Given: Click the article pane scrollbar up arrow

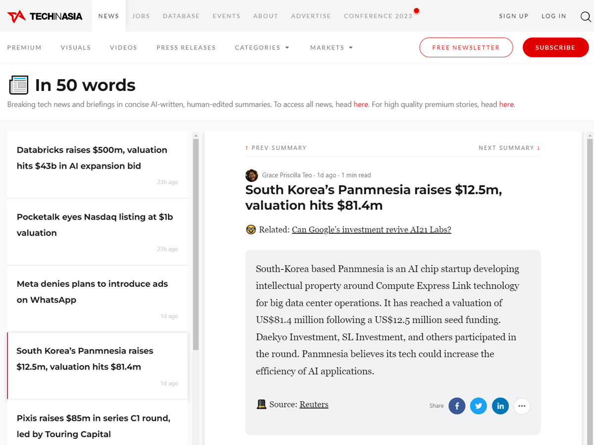Looking at the screenshot, I should pyautogui.click(x=590, y=135).
